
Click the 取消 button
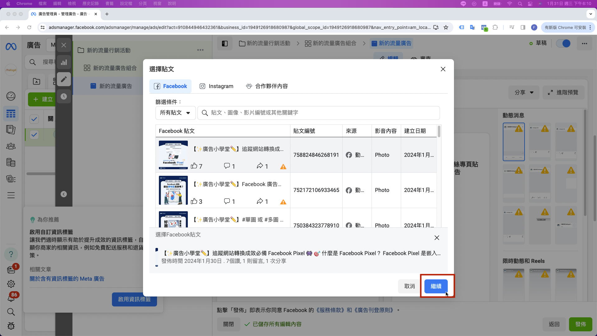(x=410, y=286)
